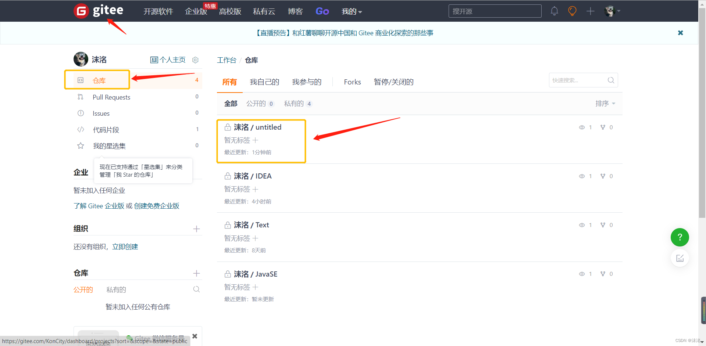This screenshot has height=346, width=706.
Task: Open the 沫洛 / JavaSE repository
Action: pos(256,274)
